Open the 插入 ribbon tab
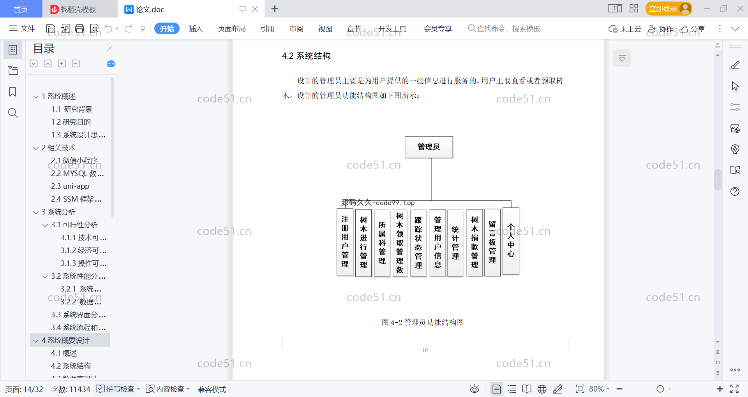 [x=196, y=28]
